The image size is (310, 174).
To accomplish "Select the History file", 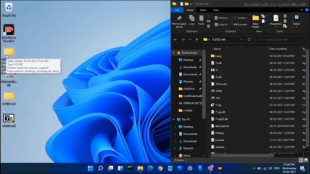I will click(217, 133).
